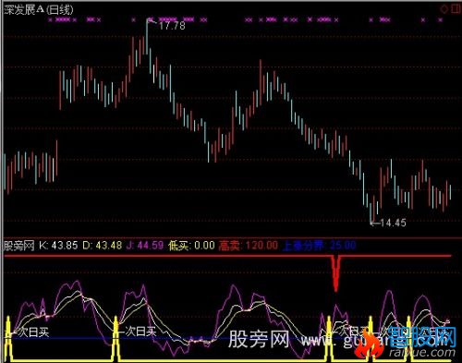
Task: Click the J: 44.59 value
Action: (x=145, y=246)
